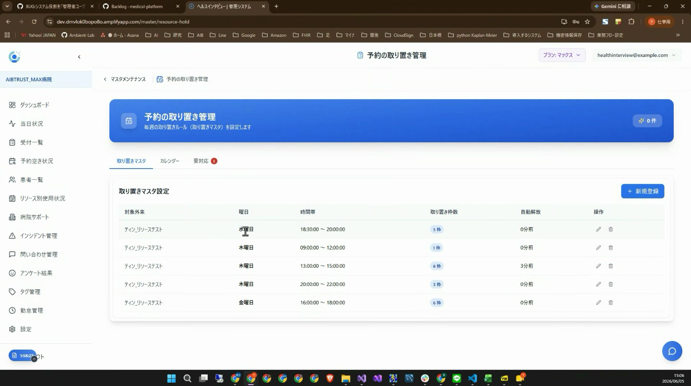Open healthinterview@example.com account dropdown
Viewport: 691px width, 386px height.
pyautogui.click(x=636, y=55)
